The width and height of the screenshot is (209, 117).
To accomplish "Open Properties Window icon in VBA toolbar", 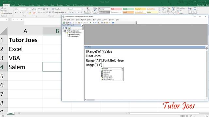I will 104,23.
